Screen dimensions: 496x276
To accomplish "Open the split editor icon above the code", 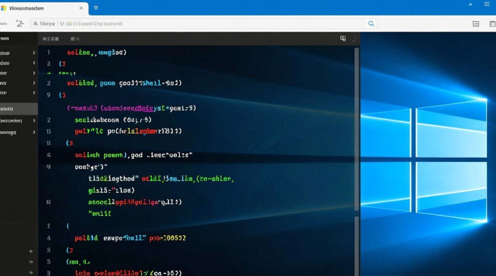I will pyautogui.click(x=343, y=38).
